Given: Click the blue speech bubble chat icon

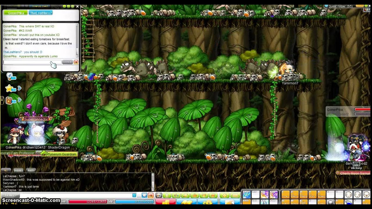Looking at the screenshot, I should tap(144, 195).
